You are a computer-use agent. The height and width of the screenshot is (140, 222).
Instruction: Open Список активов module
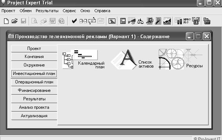point(132,59)
